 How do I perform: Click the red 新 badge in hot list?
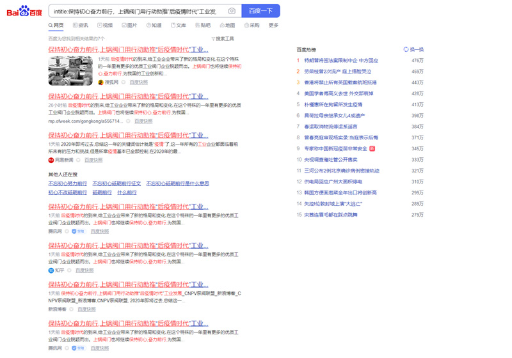click(x=372, y=148)
